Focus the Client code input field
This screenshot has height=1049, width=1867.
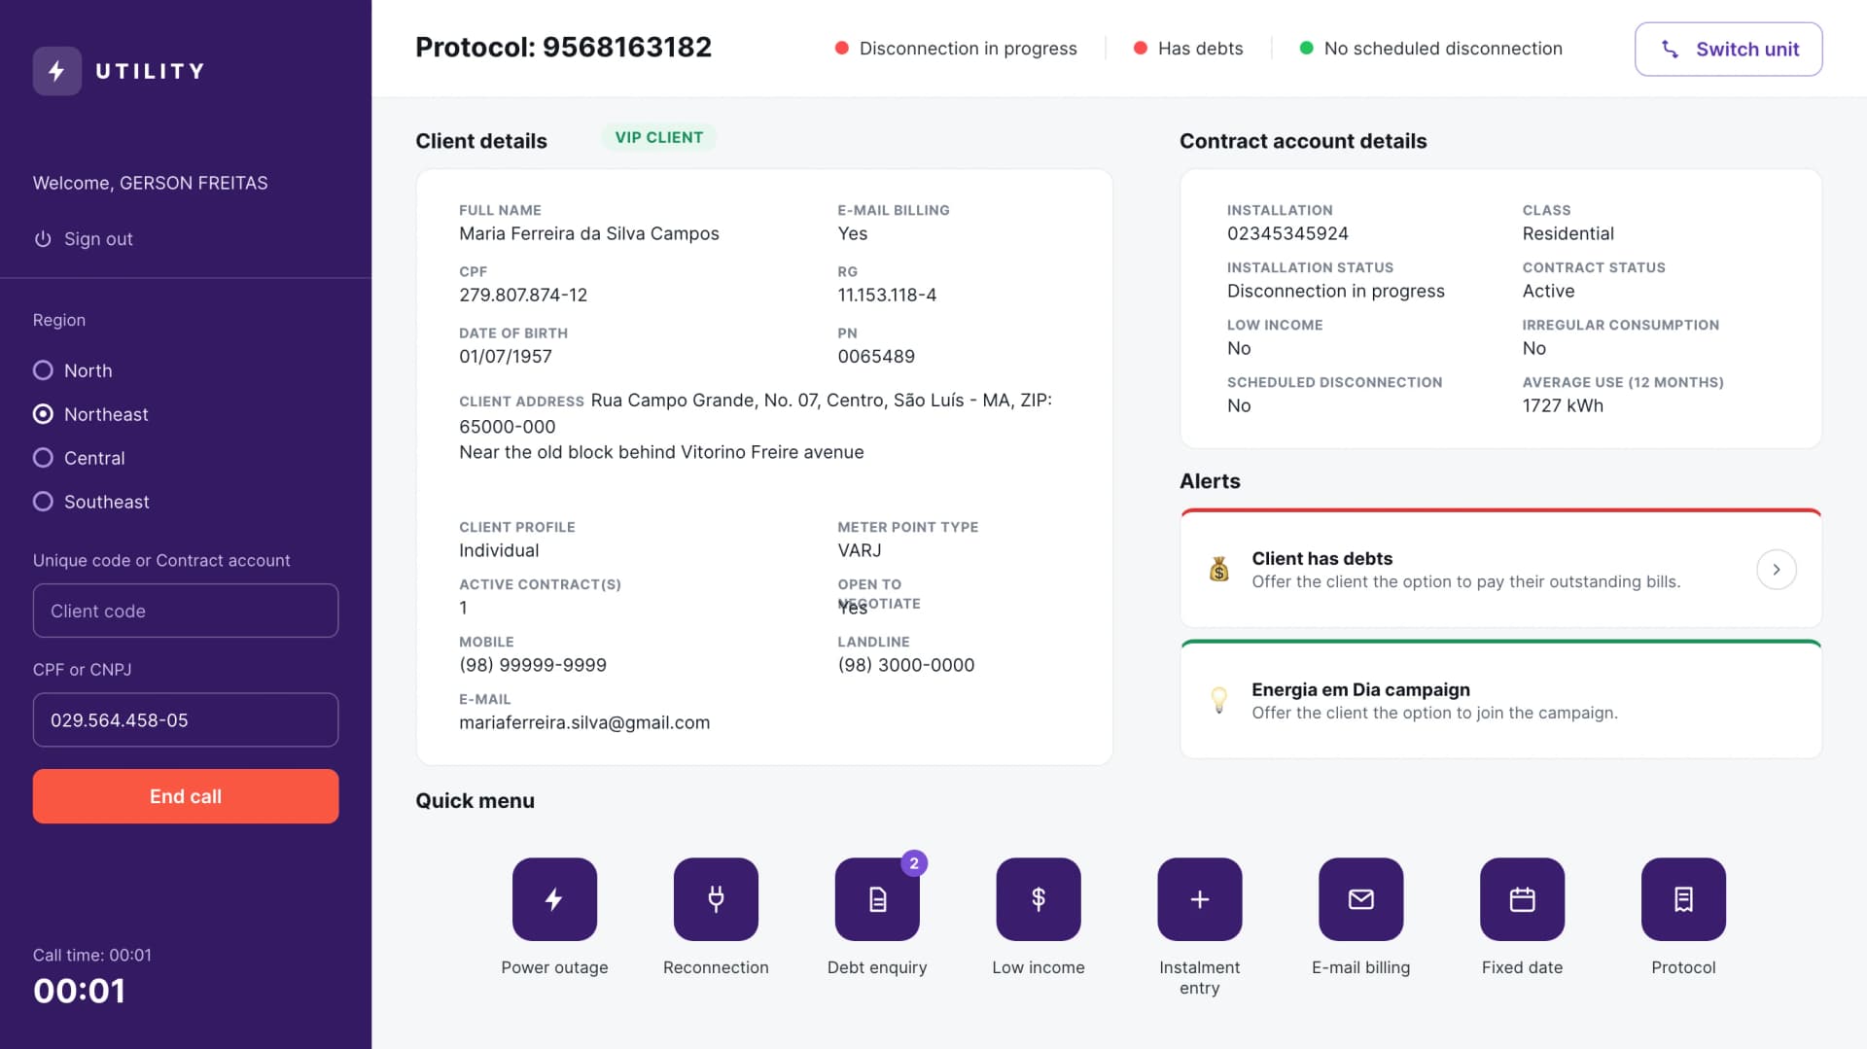click(186, 611)
